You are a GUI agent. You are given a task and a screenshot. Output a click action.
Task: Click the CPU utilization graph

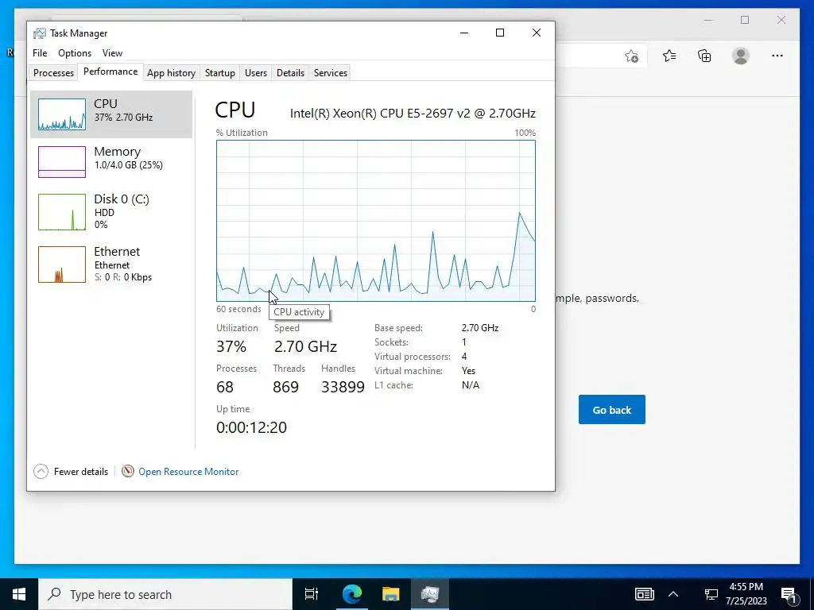point(376,221)
